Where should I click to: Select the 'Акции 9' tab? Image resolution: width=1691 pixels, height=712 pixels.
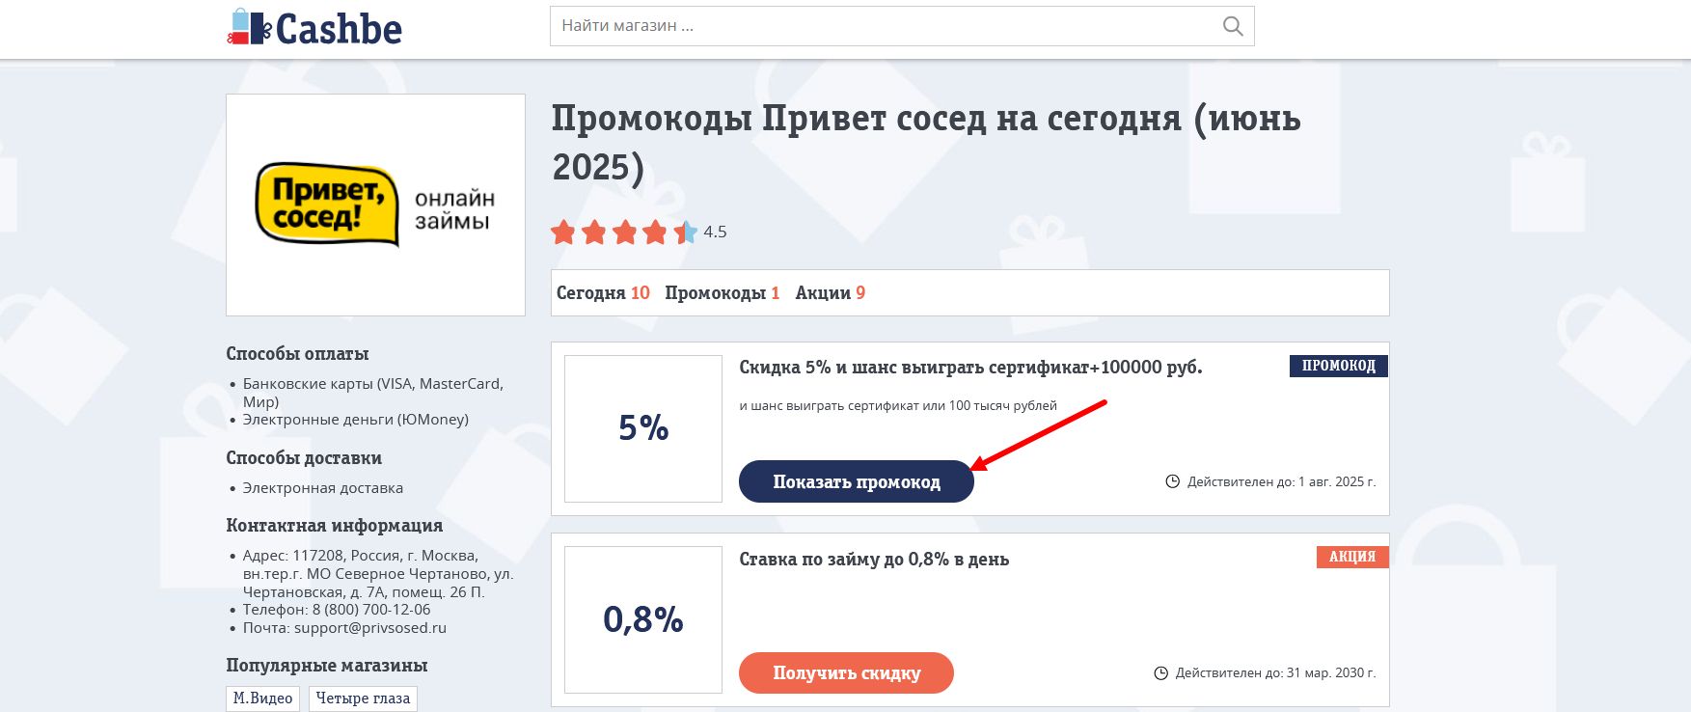[830, 293]
